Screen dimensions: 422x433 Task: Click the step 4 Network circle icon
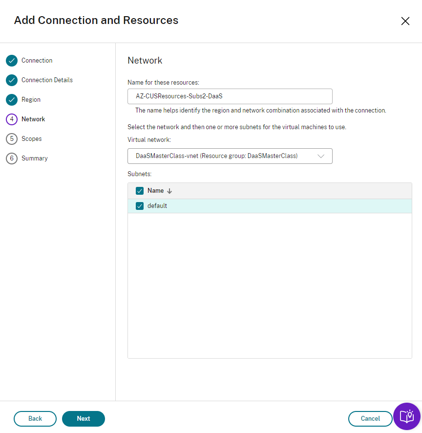12,119
